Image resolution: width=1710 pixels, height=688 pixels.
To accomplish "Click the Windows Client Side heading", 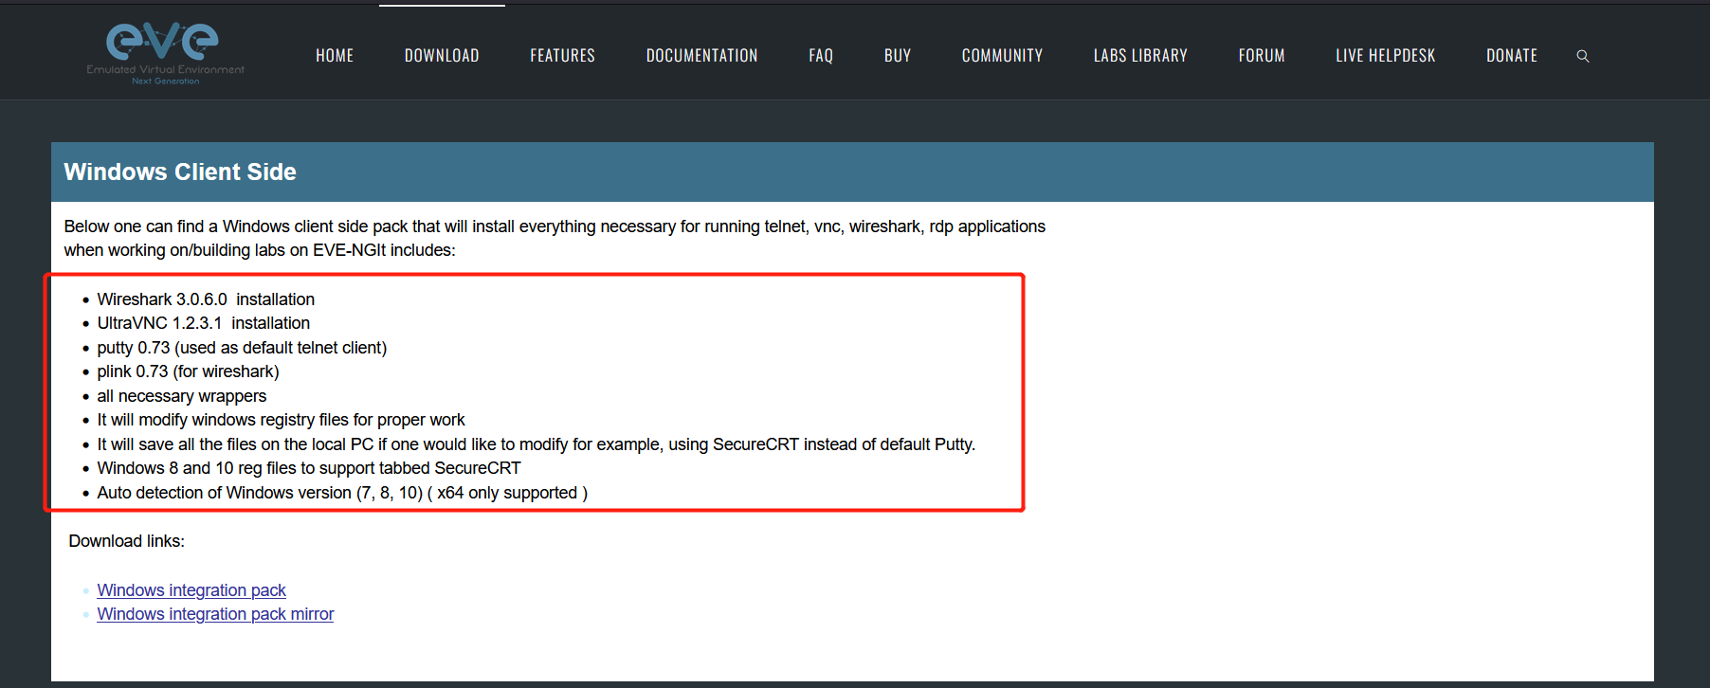I will (180, 172).
